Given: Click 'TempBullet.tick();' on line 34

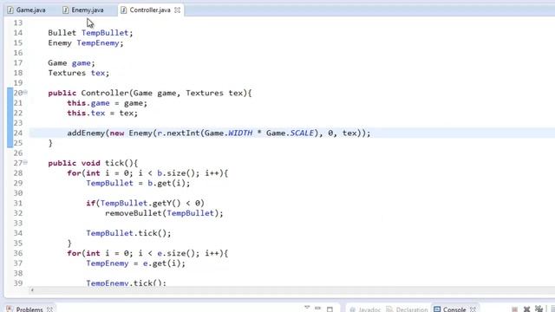Looking at the screenshot, I should point(128,233).
